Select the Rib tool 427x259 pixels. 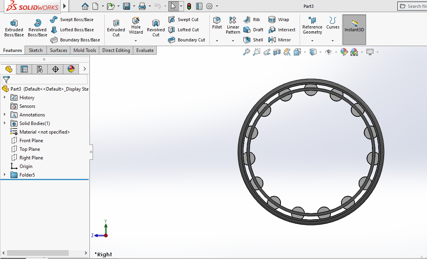coord(252,20)
